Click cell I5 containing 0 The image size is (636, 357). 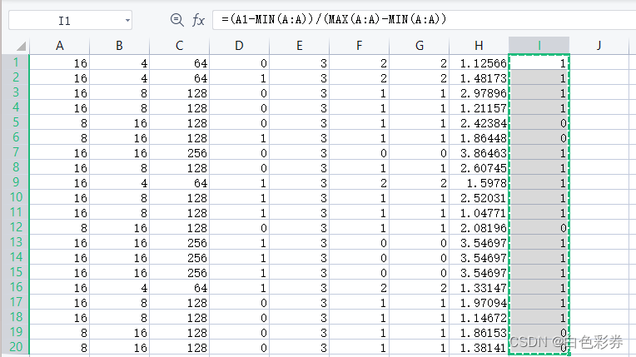coord(539,122)
